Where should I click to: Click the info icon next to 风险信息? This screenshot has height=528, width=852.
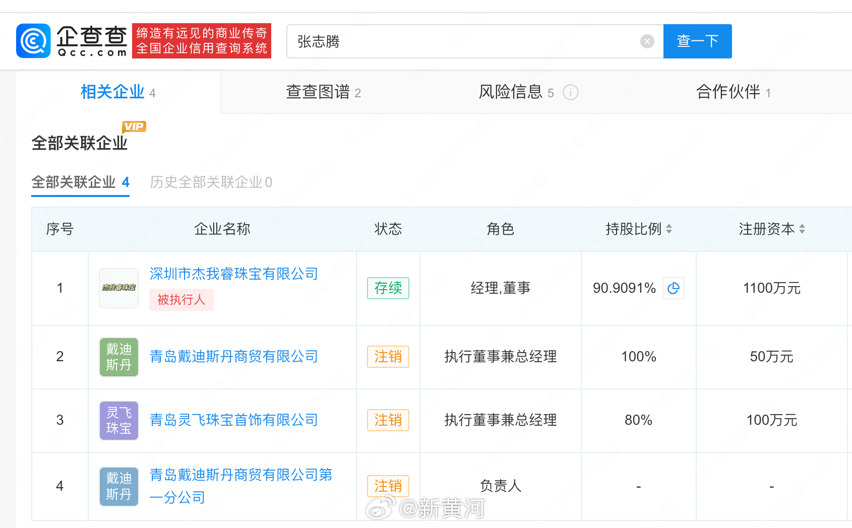pos(570,92)
